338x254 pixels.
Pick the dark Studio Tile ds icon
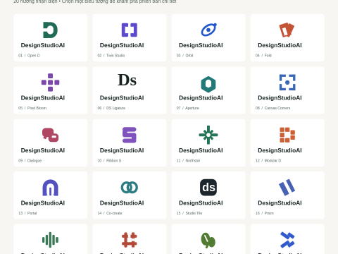208,188
